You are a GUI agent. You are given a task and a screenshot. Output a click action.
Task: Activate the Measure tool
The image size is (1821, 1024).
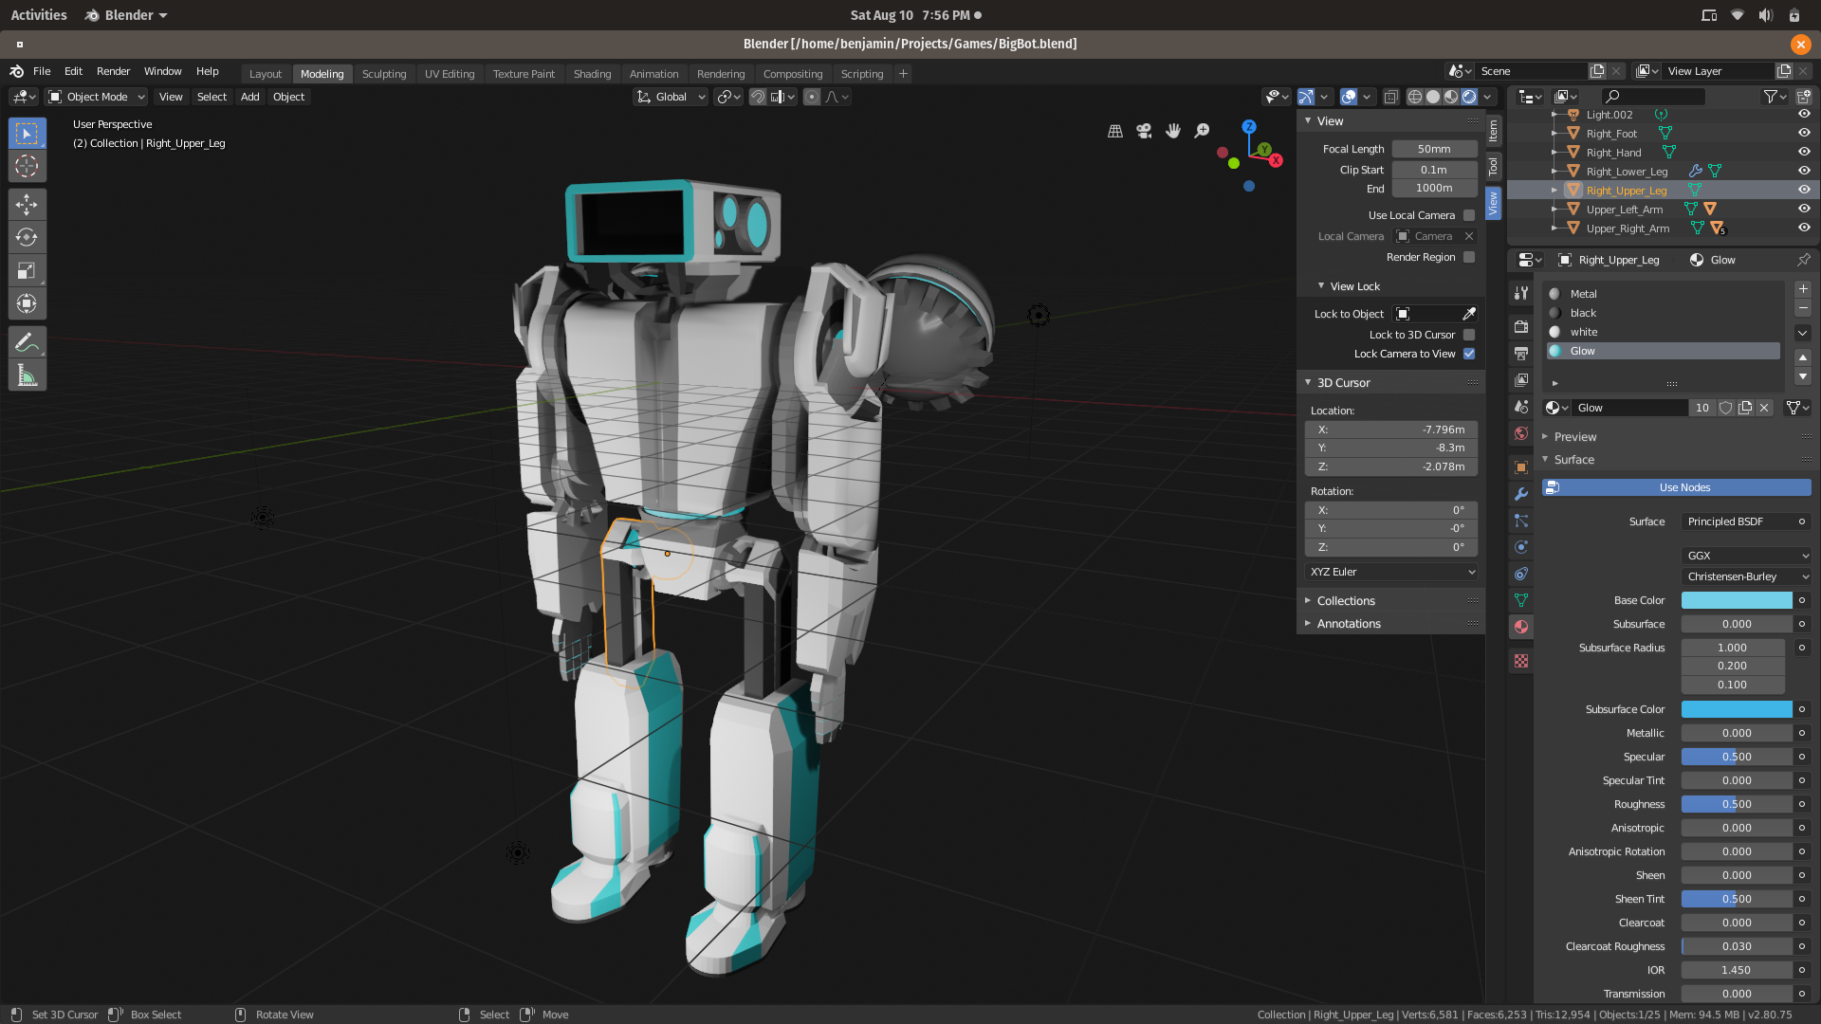point(27,376)
